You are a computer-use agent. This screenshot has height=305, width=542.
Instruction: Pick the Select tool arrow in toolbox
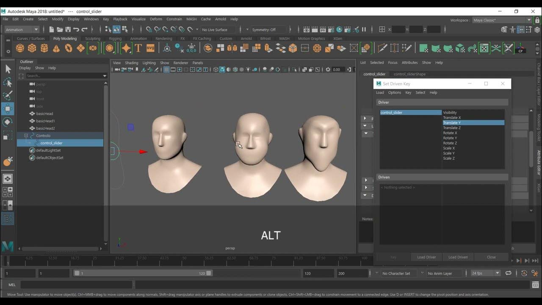(x=8, y=69)
